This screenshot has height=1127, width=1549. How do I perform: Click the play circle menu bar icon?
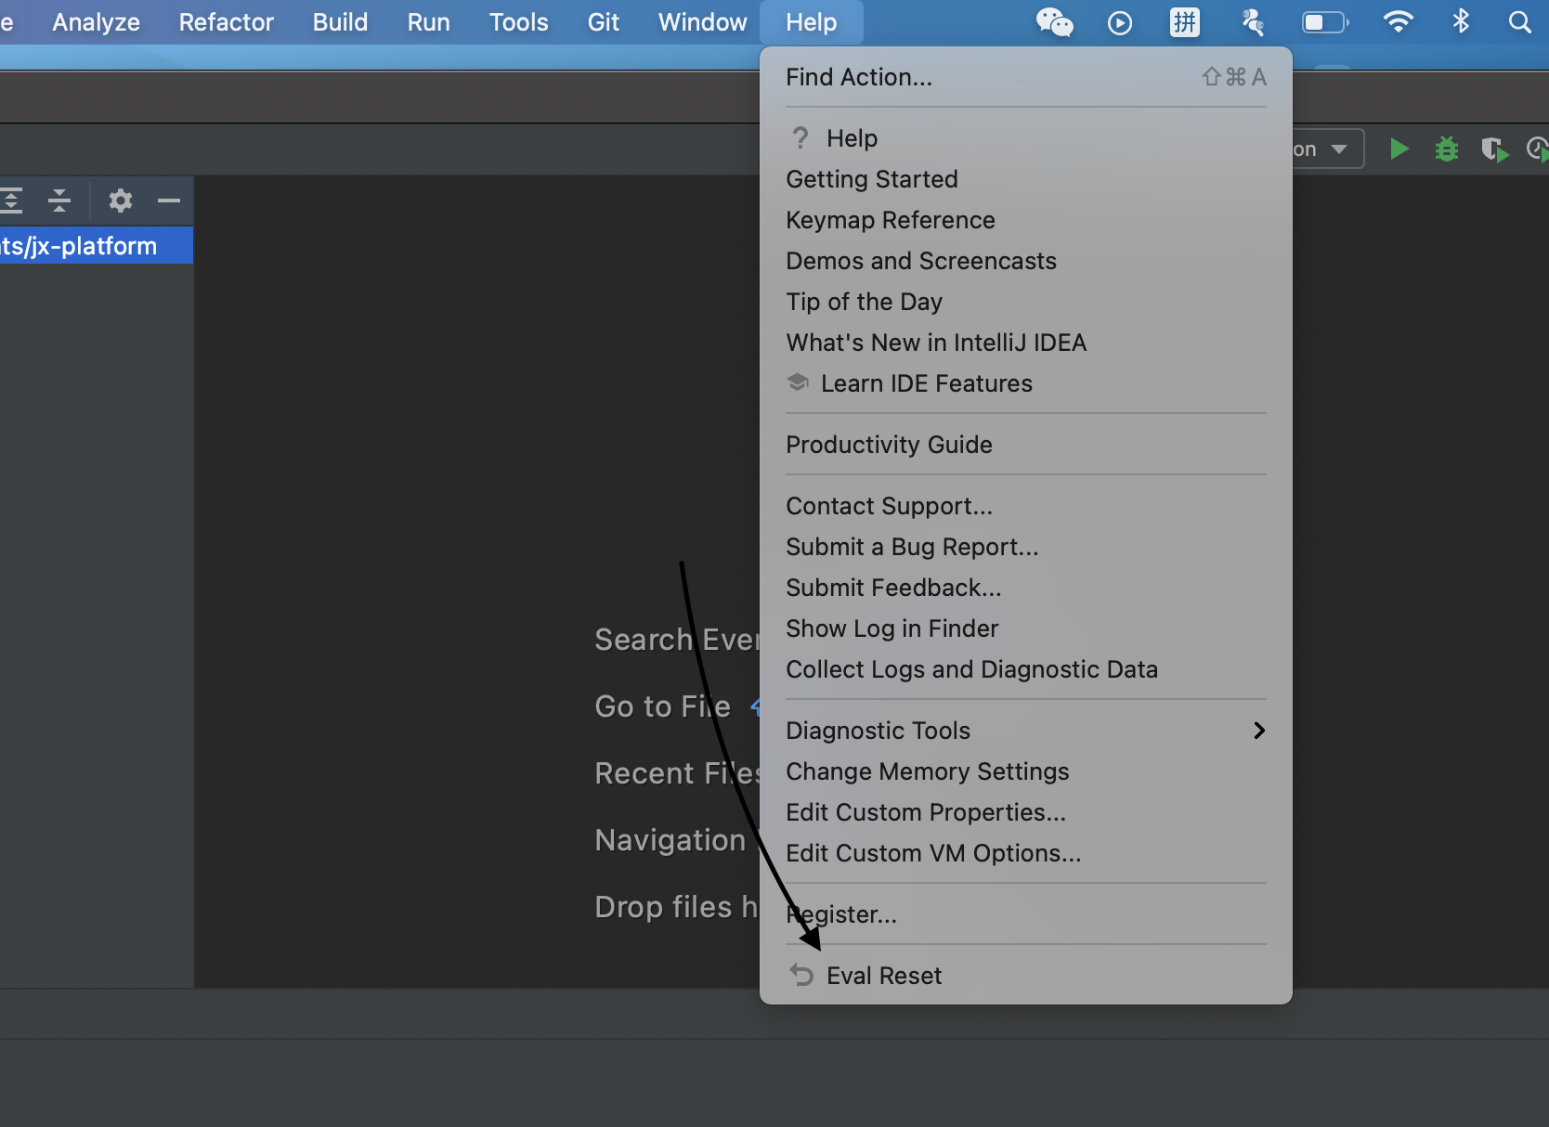pyautogui.click(x=1120, y=22)
